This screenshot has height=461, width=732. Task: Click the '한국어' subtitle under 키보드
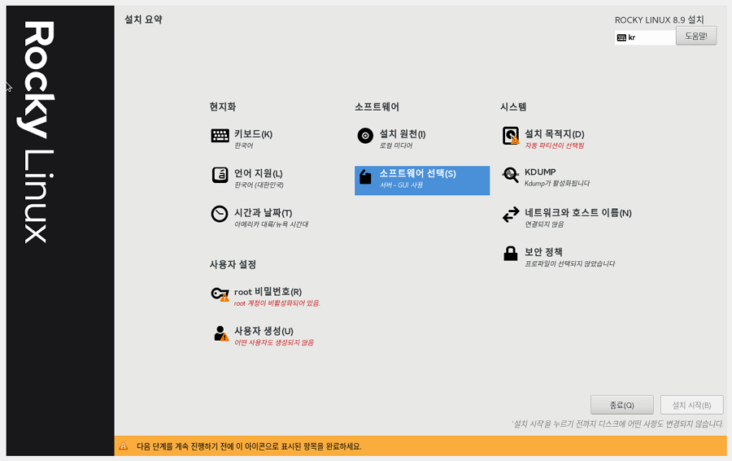[x=243, y=146]
